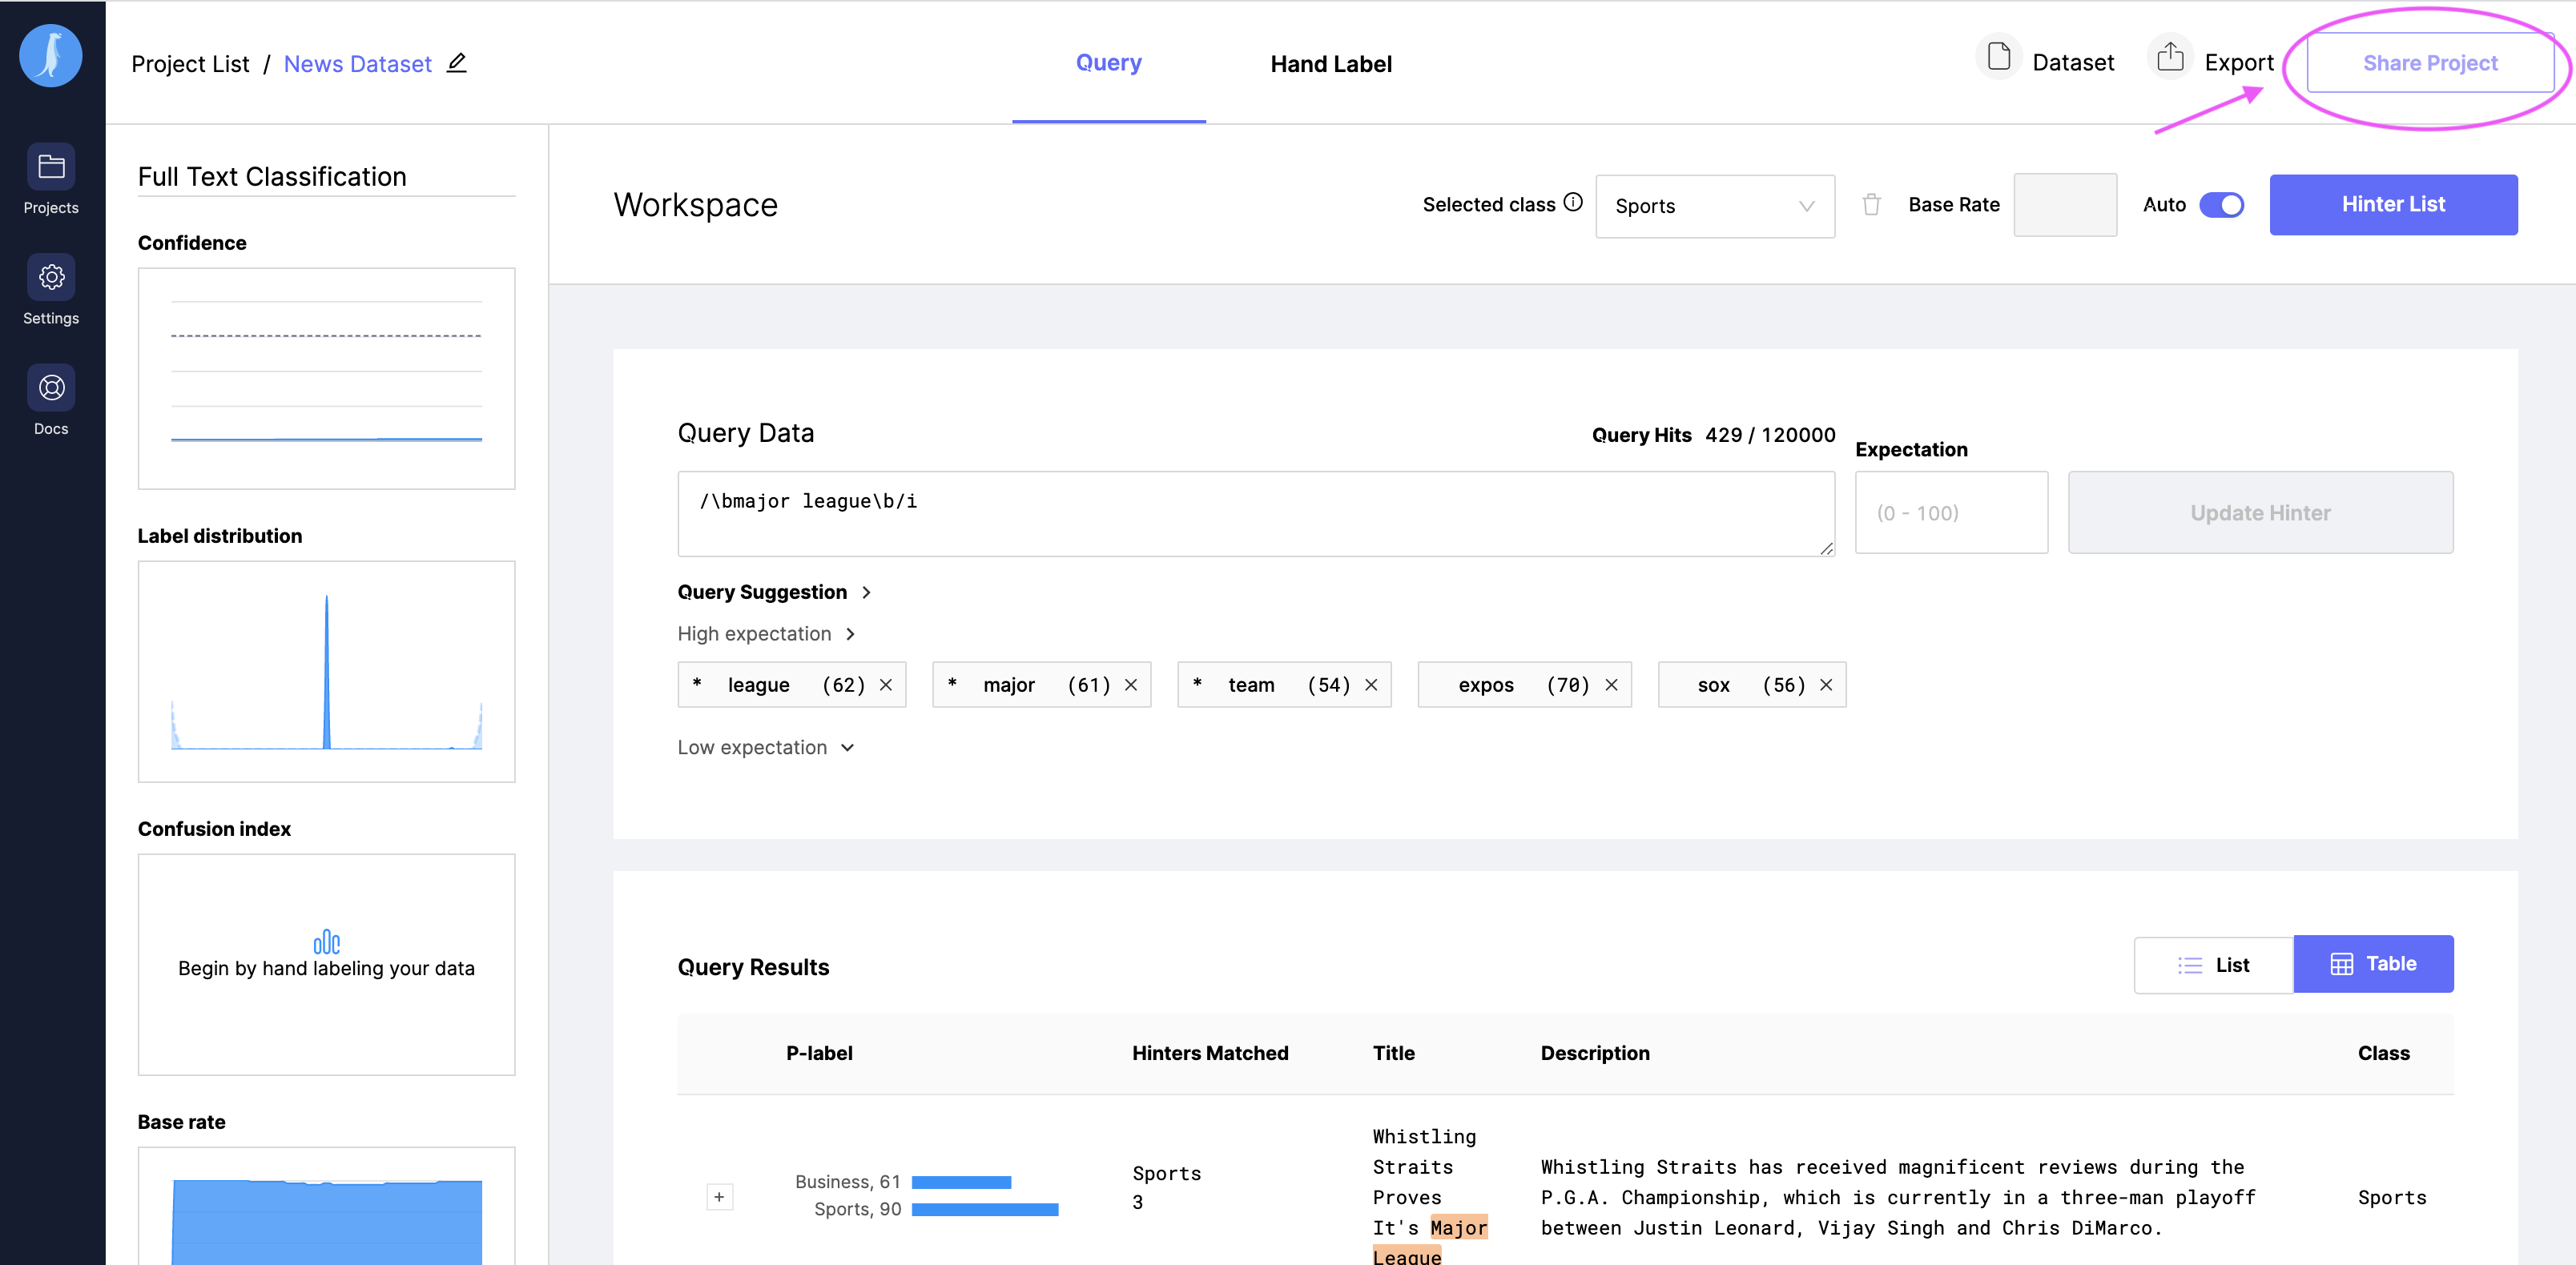Open the Sports selected class dropdown

click(x=1714, y=206)
